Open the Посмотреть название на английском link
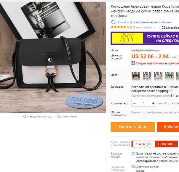This screenshot has width=179, height=172. point(145,22)
